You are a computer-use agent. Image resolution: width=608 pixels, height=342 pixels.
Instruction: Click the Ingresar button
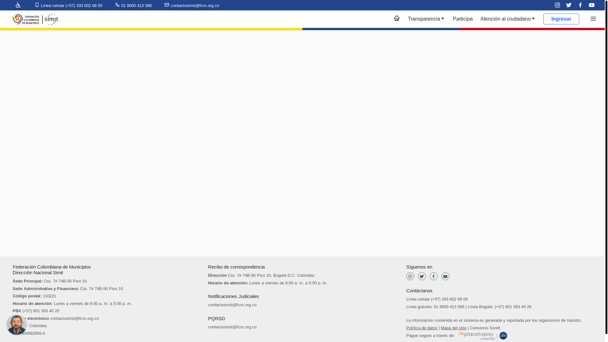click(561, 19)
